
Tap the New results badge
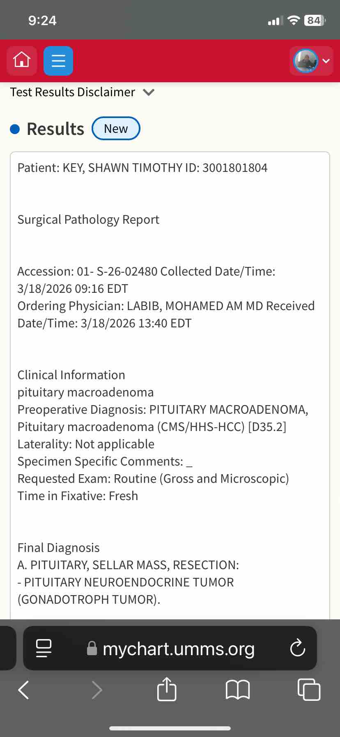[116, 129]
